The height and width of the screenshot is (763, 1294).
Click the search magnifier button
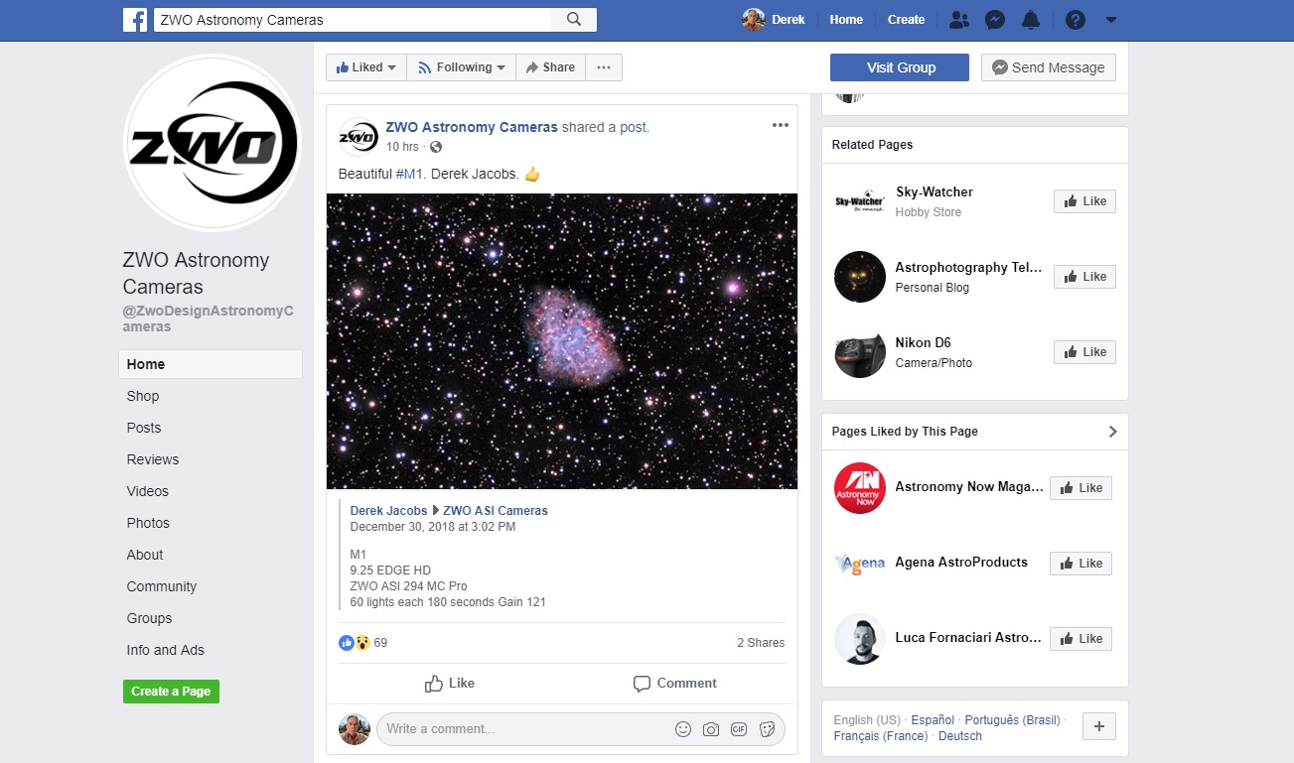pos(574,20)
